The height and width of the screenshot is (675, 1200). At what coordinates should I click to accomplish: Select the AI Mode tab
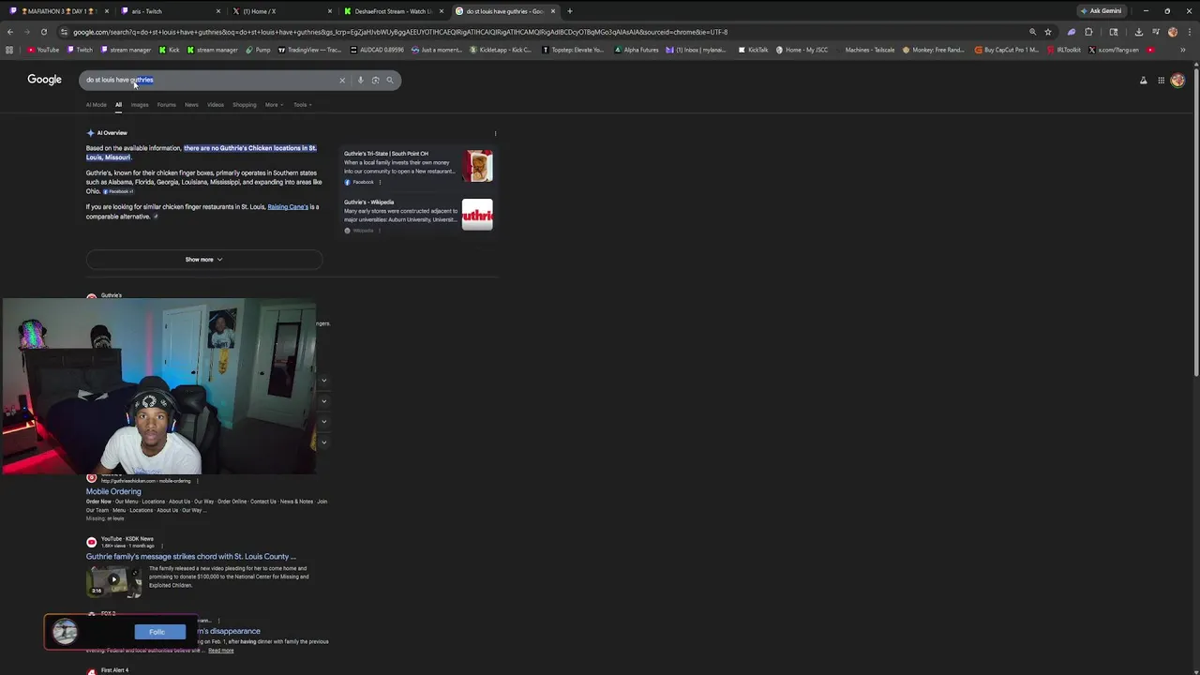(97, 105)
